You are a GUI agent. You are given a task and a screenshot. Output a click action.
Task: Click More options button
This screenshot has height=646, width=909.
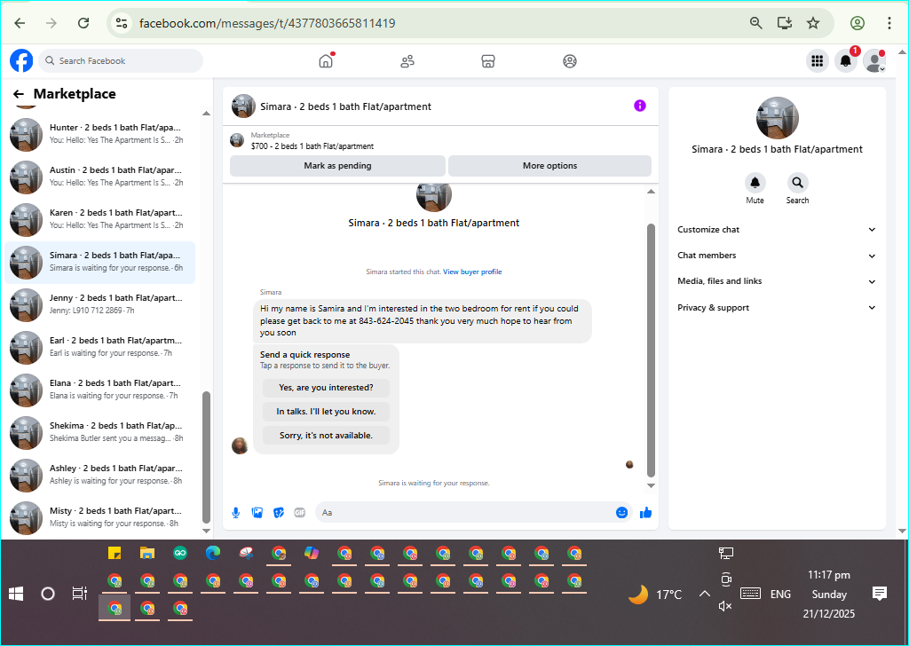click(549, 166)
